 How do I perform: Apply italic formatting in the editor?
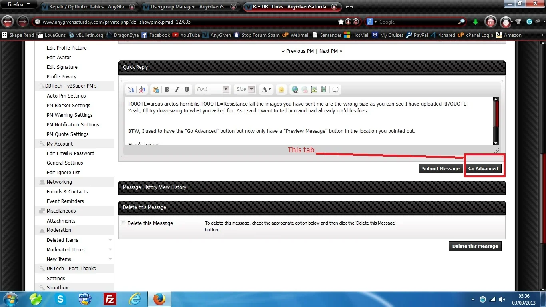177,90
